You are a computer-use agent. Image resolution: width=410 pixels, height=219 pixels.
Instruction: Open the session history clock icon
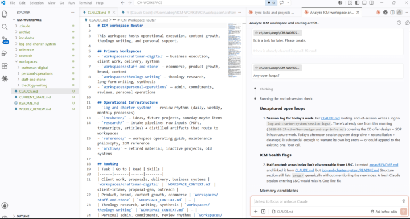tap(399, 23)
